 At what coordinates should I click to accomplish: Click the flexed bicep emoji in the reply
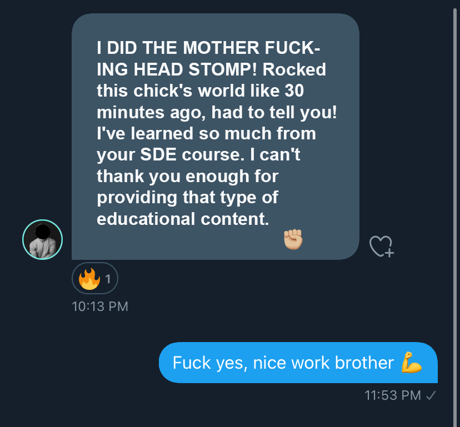point(412,363)
